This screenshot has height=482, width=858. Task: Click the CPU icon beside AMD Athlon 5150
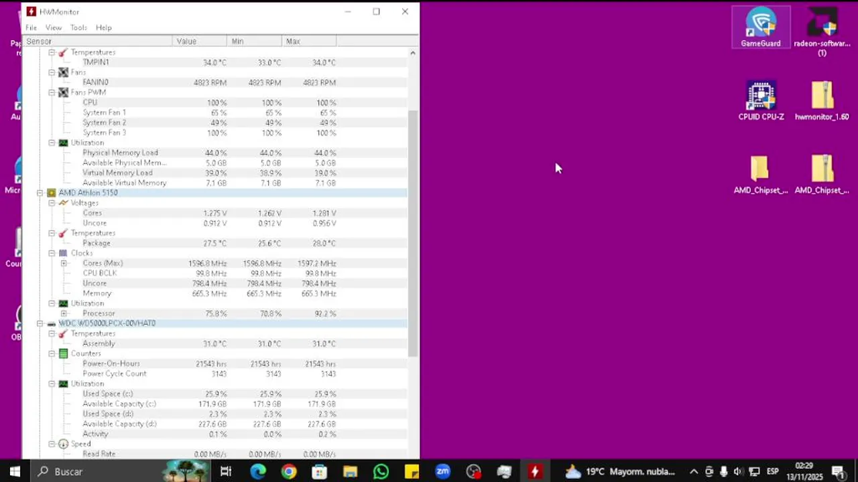pyautogui.click(x=52, y=193)
